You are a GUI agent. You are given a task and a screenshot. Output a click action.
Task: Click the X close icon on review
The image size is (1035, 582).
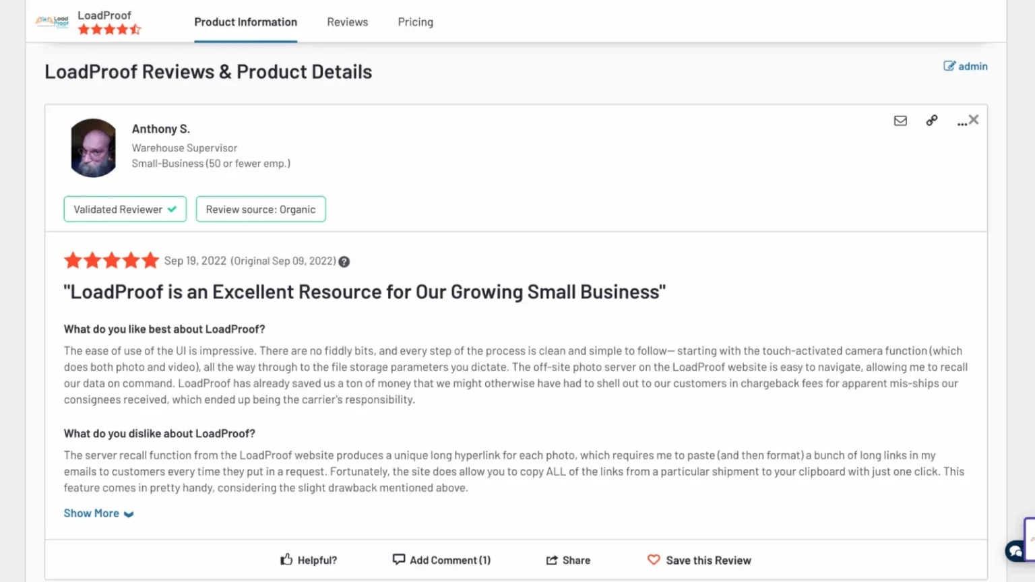(974, 119)
